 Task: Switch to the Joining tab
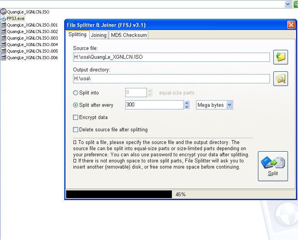point(99,35)
